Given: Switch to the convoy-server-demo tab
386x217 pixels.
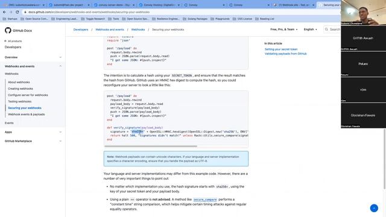Looking at the screenshot, I should pyautogui.click(x=114, y=5).
